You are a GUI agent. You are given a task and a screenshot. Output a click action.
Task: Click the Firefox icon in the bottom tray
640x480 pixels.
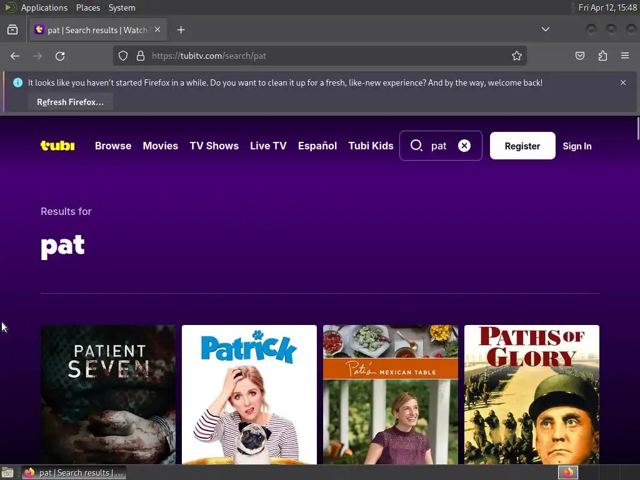coord(568,472)
